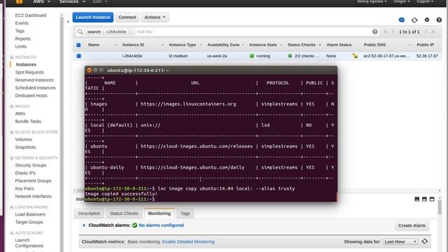448x252 pixels.
Task: Collapse the NETWORK & SECURITY section
Action: coord(12,158)
